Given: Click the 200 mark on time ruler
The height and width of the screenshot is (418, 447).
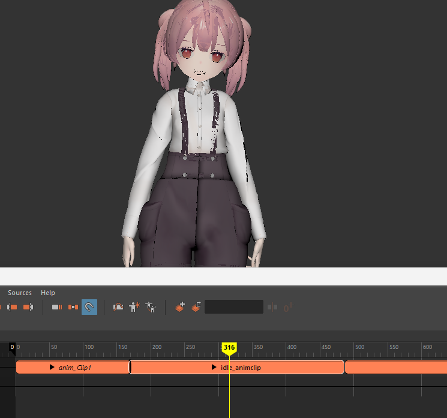Looking at the screenshot, I should pyautogui.click(x=157, y=347).
